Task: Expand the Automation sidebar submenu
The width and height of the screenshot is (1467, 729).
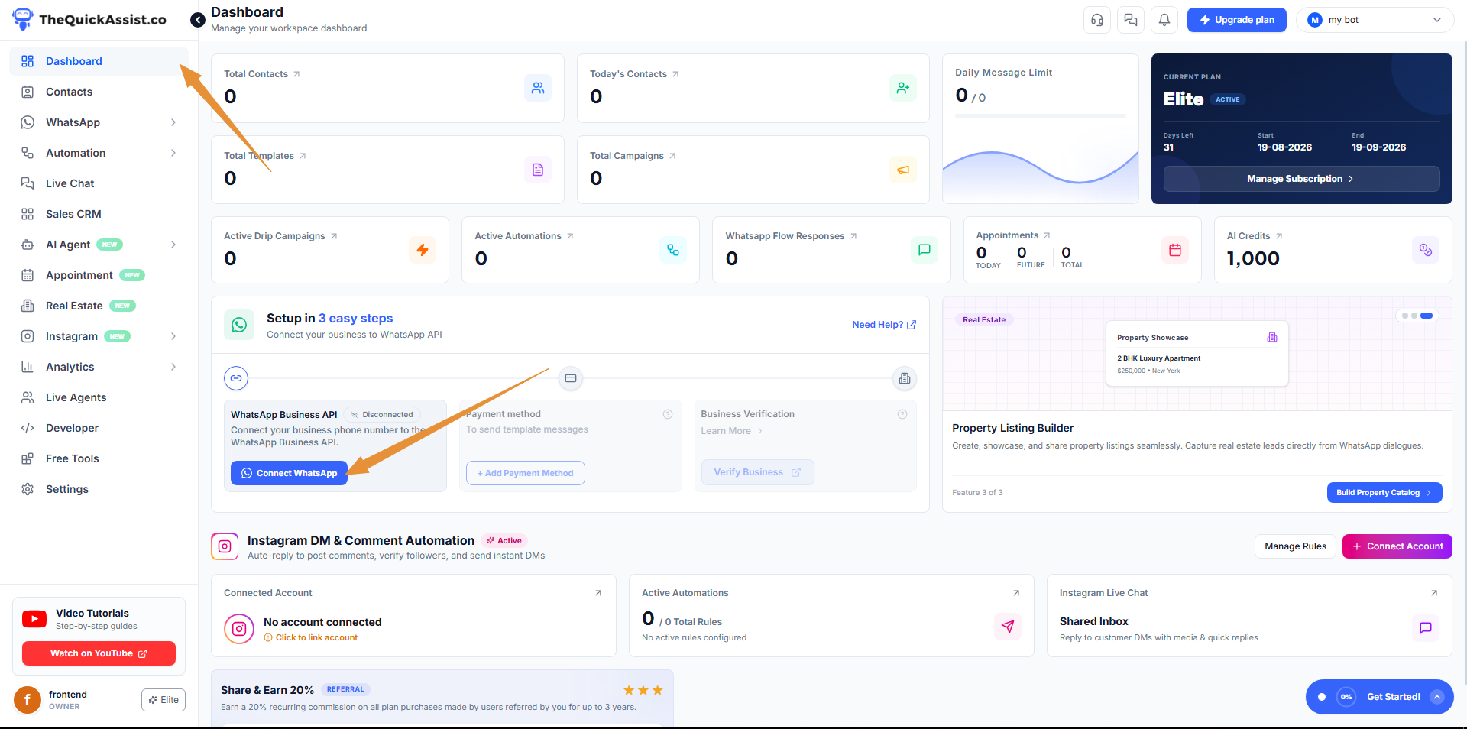Action: (173, 153)
